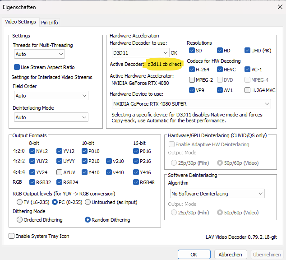Open Software Deinterlacing Algorithm dropdown
The width and height of the screenshot is (286, 260).
(x=217, y=194)
